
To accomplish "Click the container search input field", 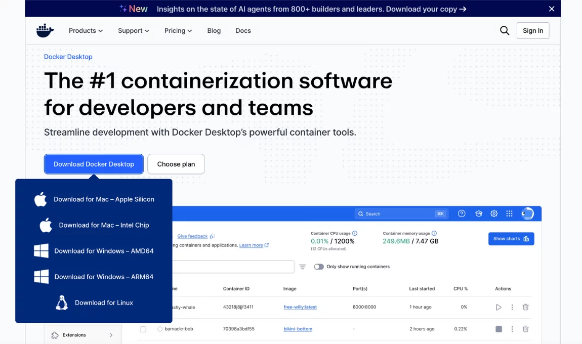I will [233, 267].
